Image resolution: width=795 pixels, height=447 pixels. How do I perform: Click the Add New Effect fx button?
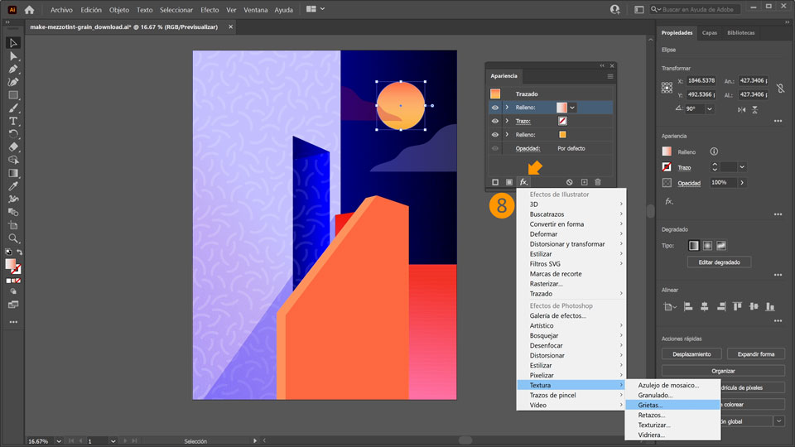point(523,182)
